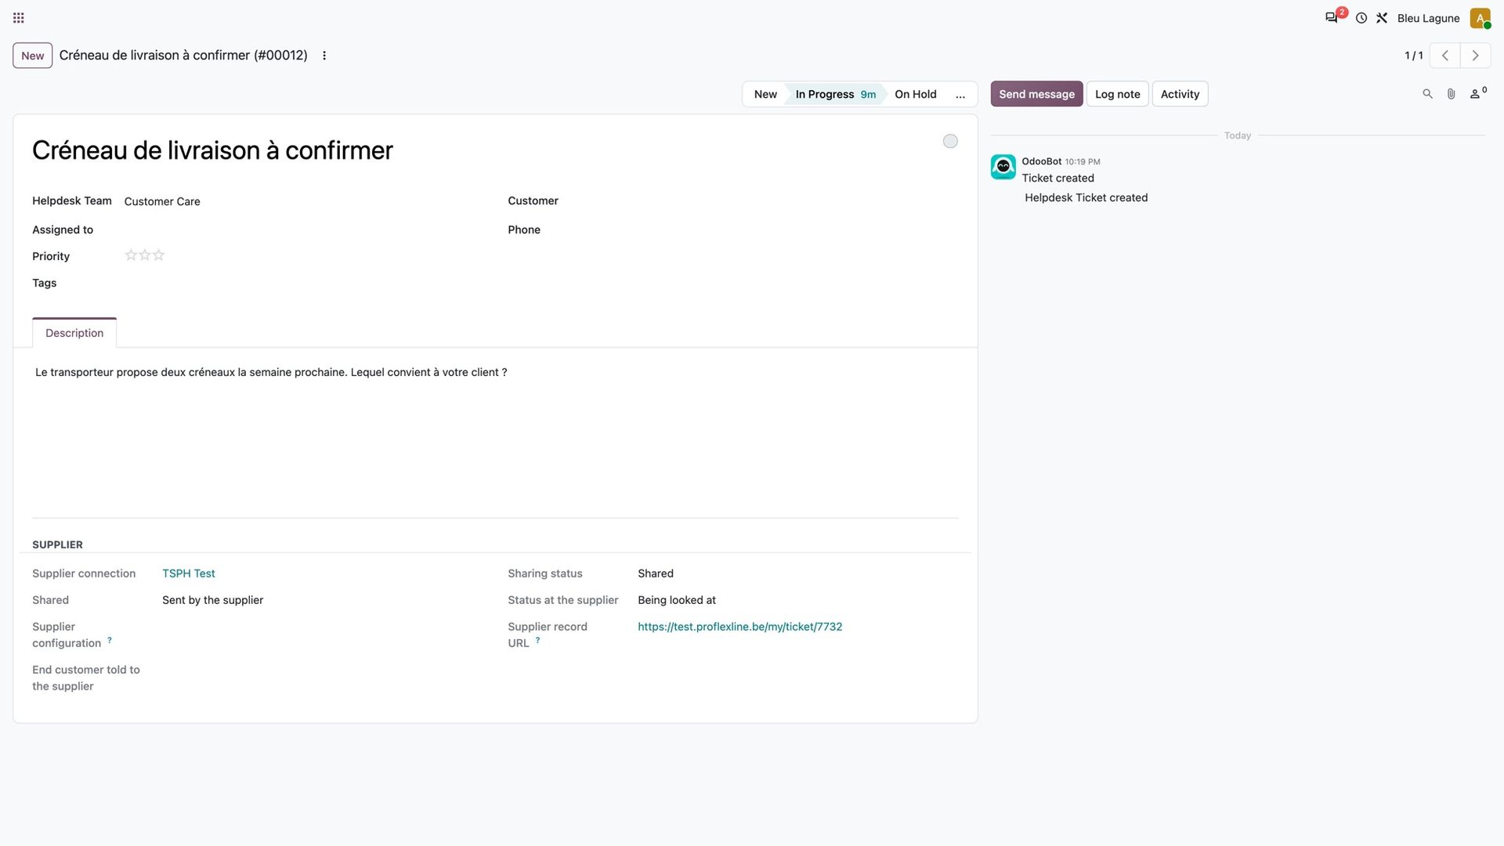Search messages in the chatter
This screenshot has width=1504, height=846.
(x=1427, y=94)
